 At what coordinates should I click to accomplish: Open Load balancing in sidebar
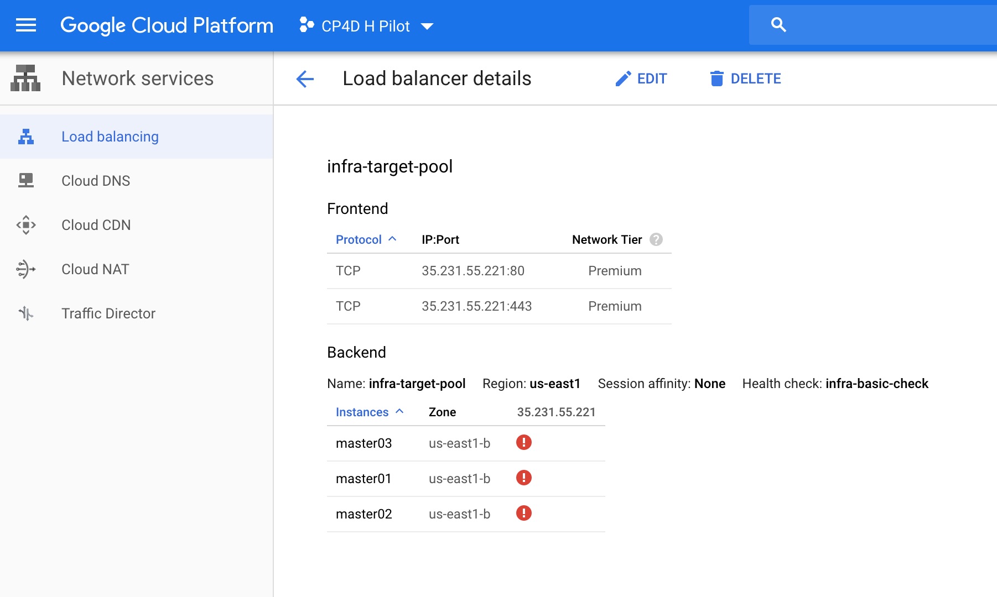click(x=136, y=137)
